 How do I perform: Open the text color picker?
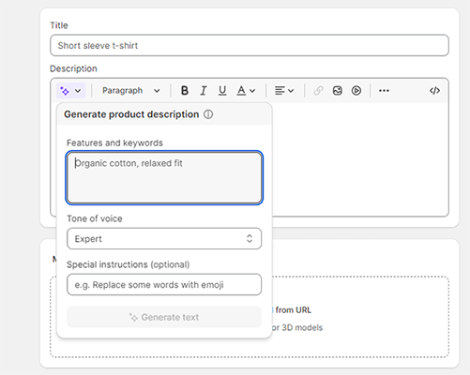[246, 91]
